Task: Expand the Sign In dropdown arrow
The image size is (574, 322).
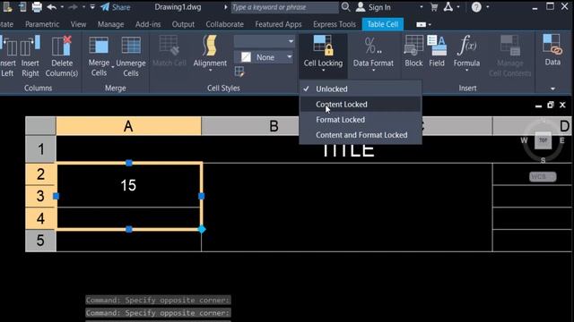Action: point(421,7)
